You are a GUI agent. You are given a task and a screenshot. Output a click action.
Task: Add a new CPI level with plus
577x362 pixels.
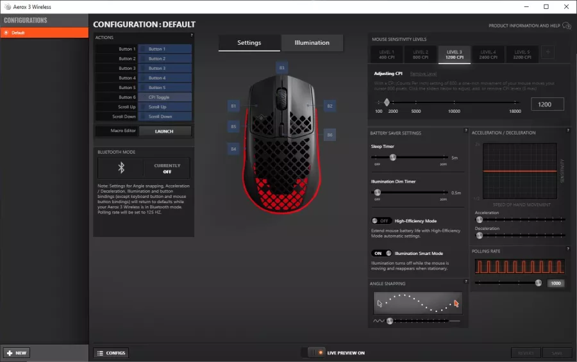pyautogui.click(x=548, y=53)
